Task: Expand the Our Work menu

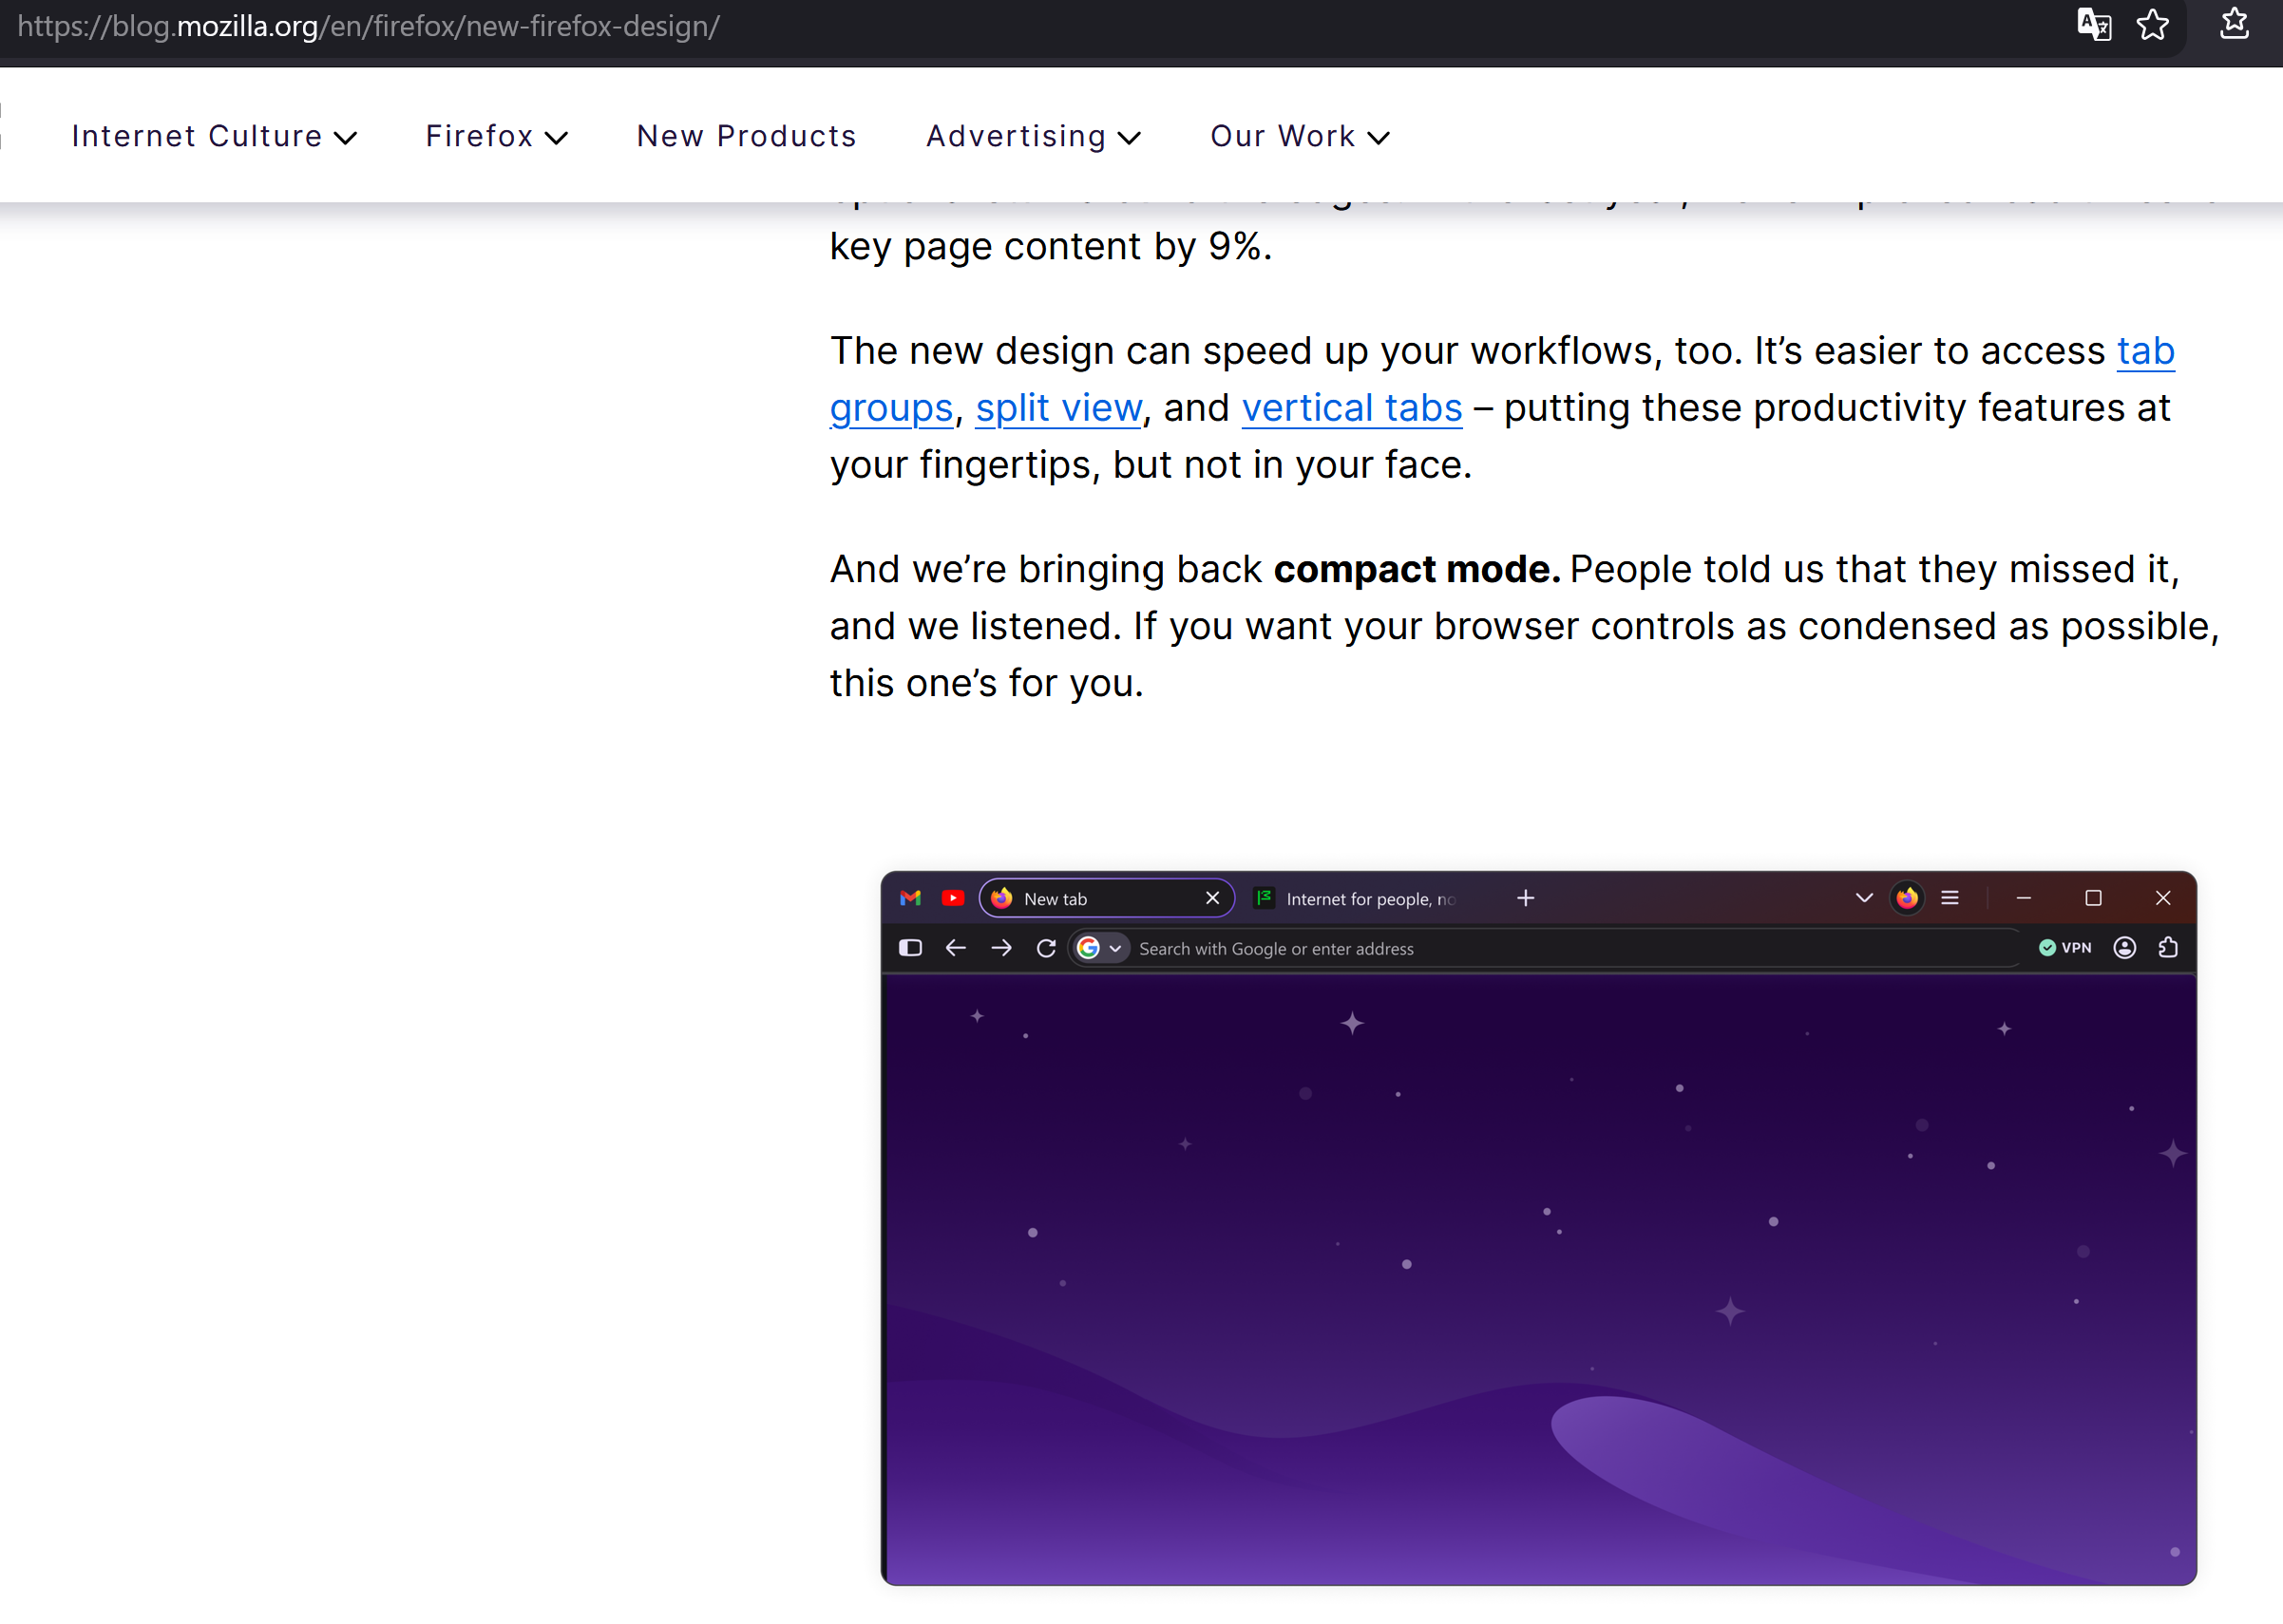Action: pyautogui.click(x=1300, y=136)
